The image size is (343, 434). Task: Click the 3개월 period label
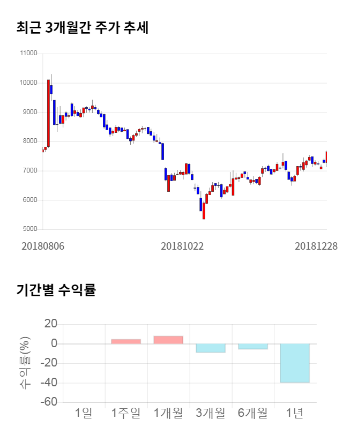[211, 413]
